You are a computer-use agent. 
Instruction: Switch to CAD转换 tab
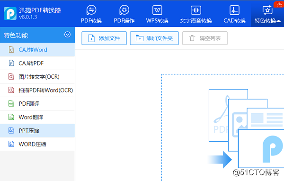(x=234, y=14)
